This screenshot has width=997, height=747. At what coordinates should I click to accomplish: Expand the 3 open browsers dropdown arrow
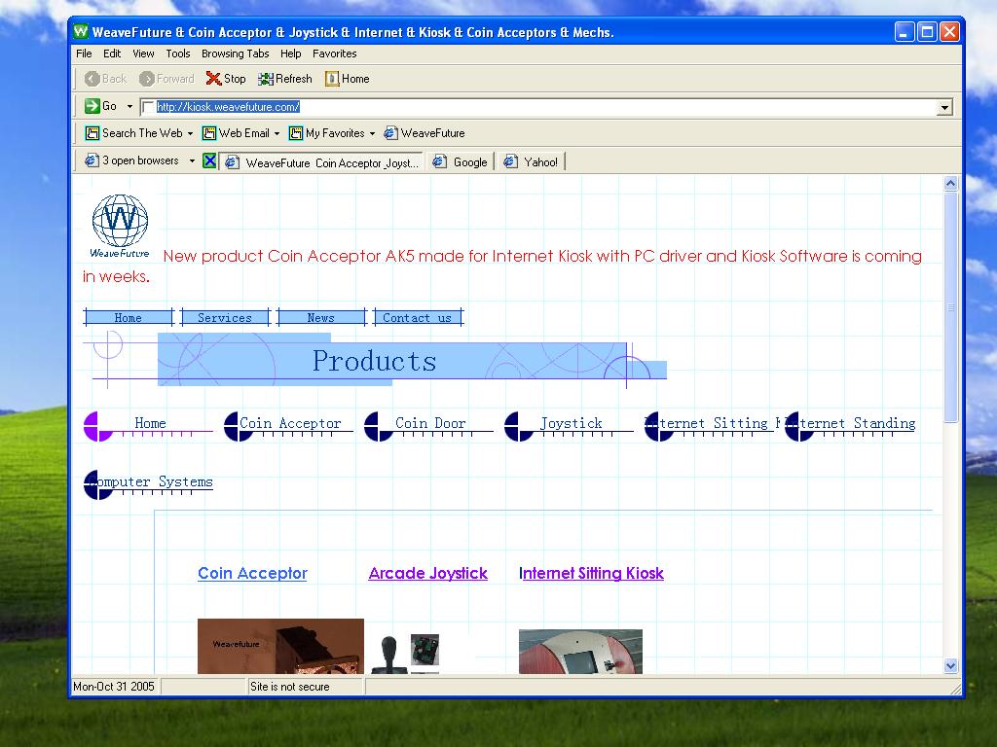(x=192, y=160)
